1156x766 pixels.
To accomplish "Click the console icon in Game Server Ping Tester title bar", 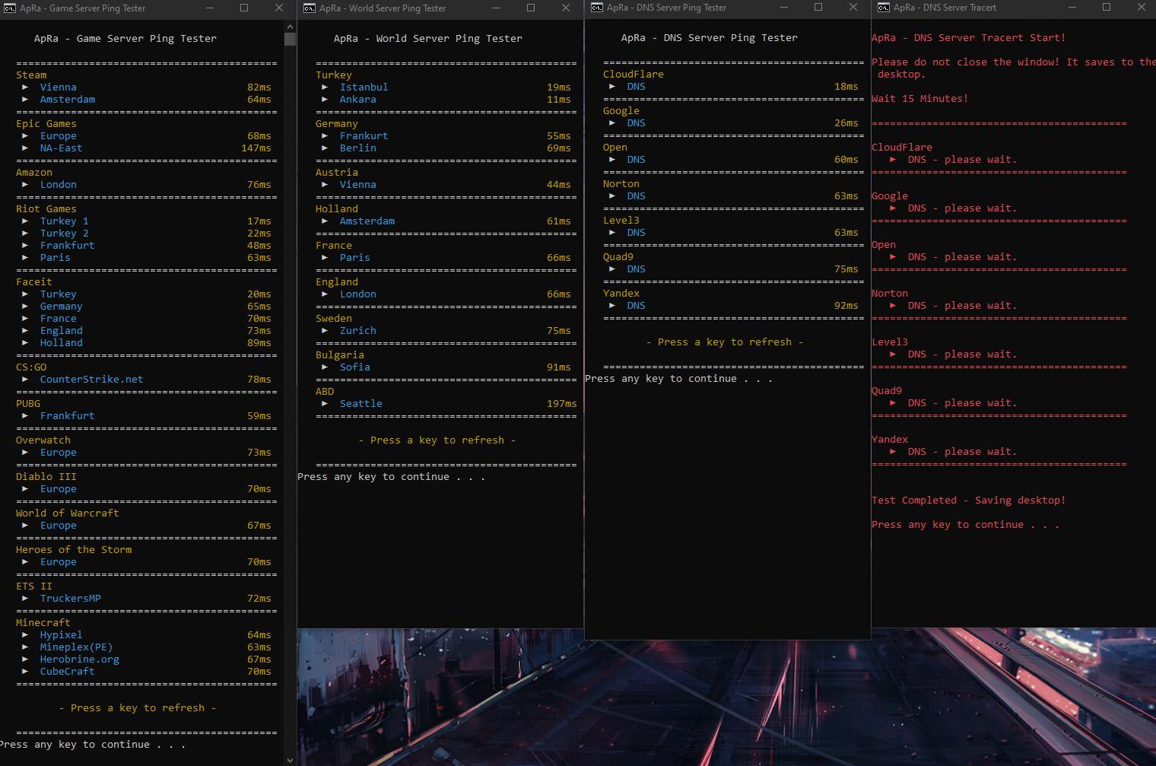I will 10,8.
